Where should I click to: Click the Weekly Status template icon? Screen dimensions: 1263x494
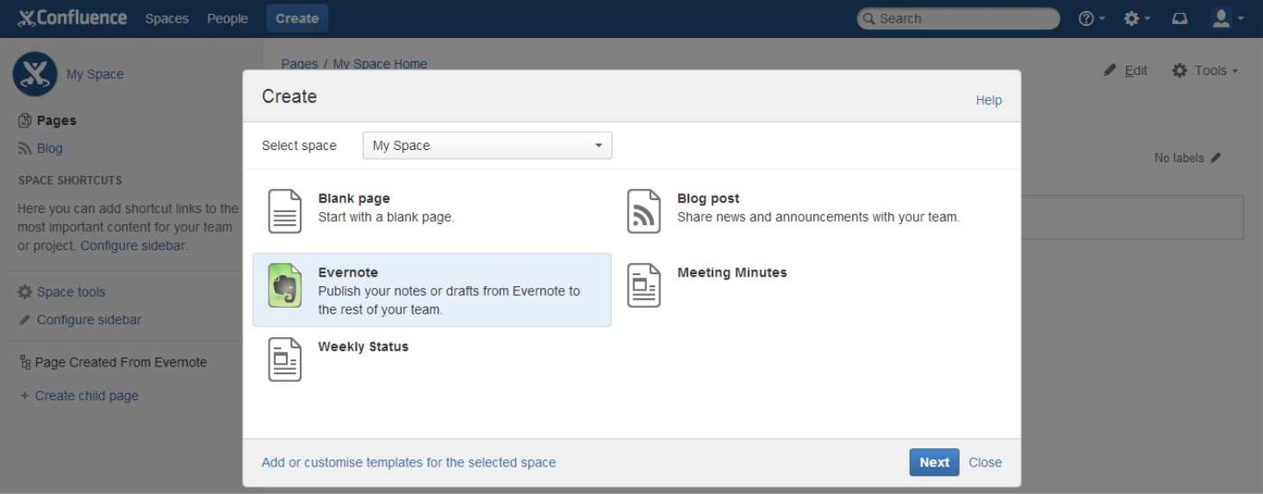pos(285,360)
